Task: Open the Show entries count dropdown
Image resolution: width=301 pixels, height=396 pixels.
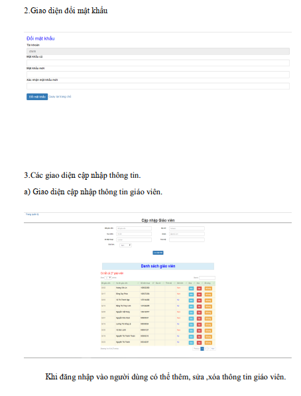Action: pos(108,278)
